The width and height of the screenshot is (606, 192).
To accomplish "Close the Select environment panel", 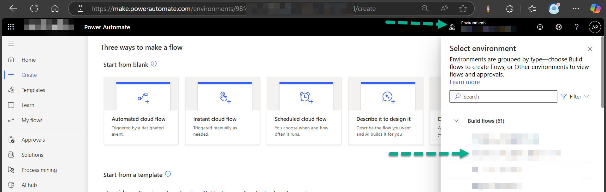I will (590, 49).
